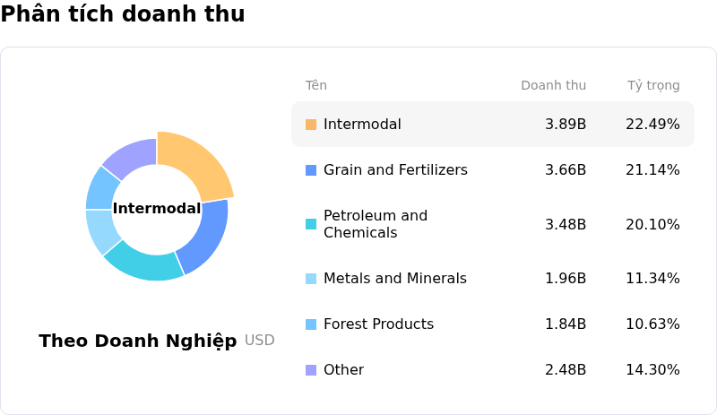Click the Metals and Minerals label
717x415 pixels.
395,279
